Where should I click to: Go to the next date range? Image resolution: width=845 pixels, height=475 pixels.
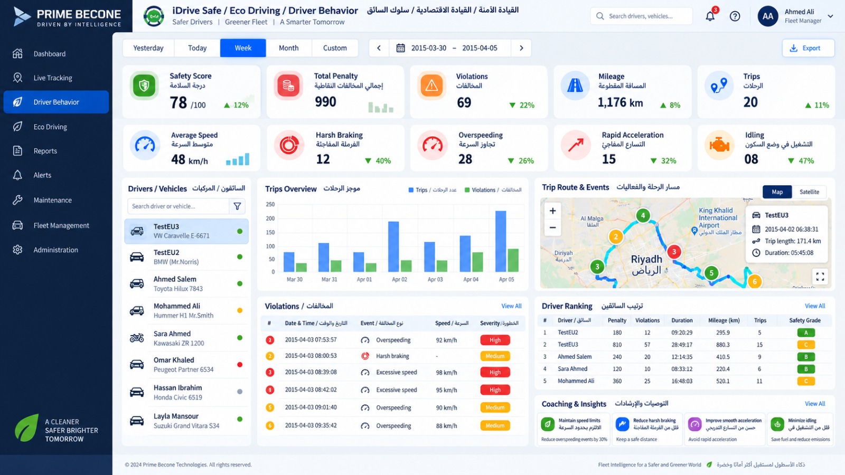click(521, 48)
